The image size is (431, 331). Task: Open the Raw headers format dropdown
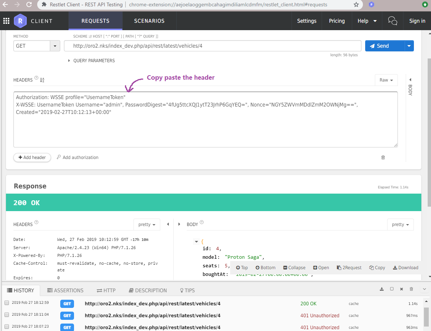tap(386, 80)
